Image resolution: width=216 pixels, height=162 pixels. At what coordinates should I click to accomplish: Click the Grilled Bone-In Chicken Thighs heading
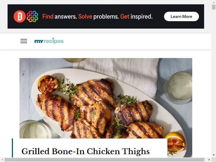pos(86,151)
